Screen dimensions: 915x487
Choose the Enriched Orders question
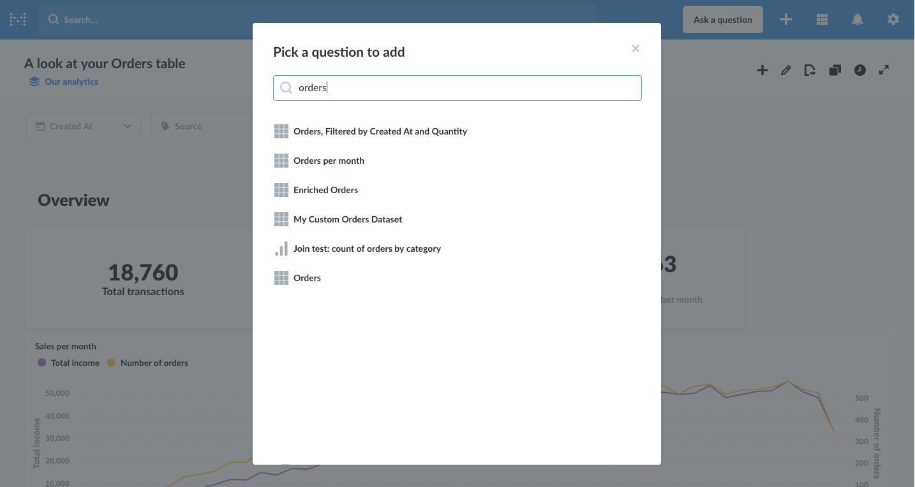point(325,189)
